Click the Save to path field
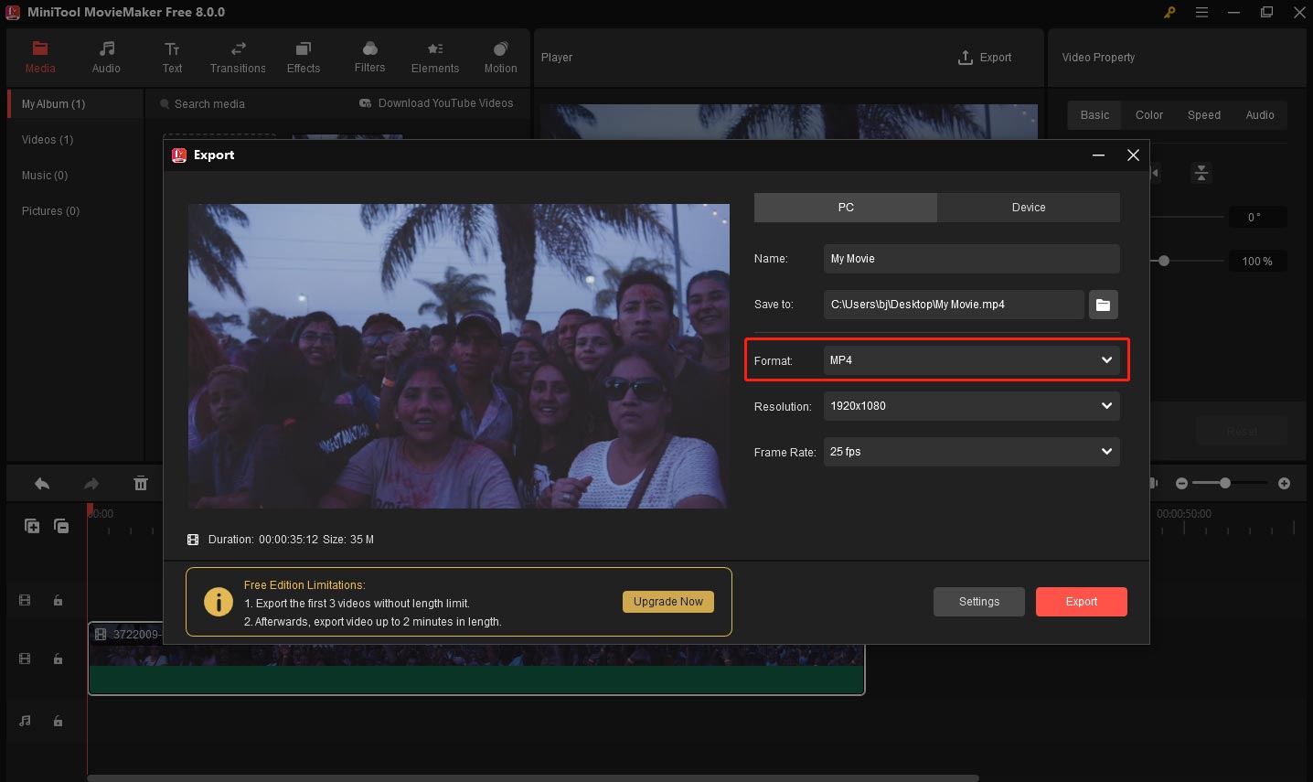Image resolution: width=1313 pixels, height=782 pixels. [954, 305]
